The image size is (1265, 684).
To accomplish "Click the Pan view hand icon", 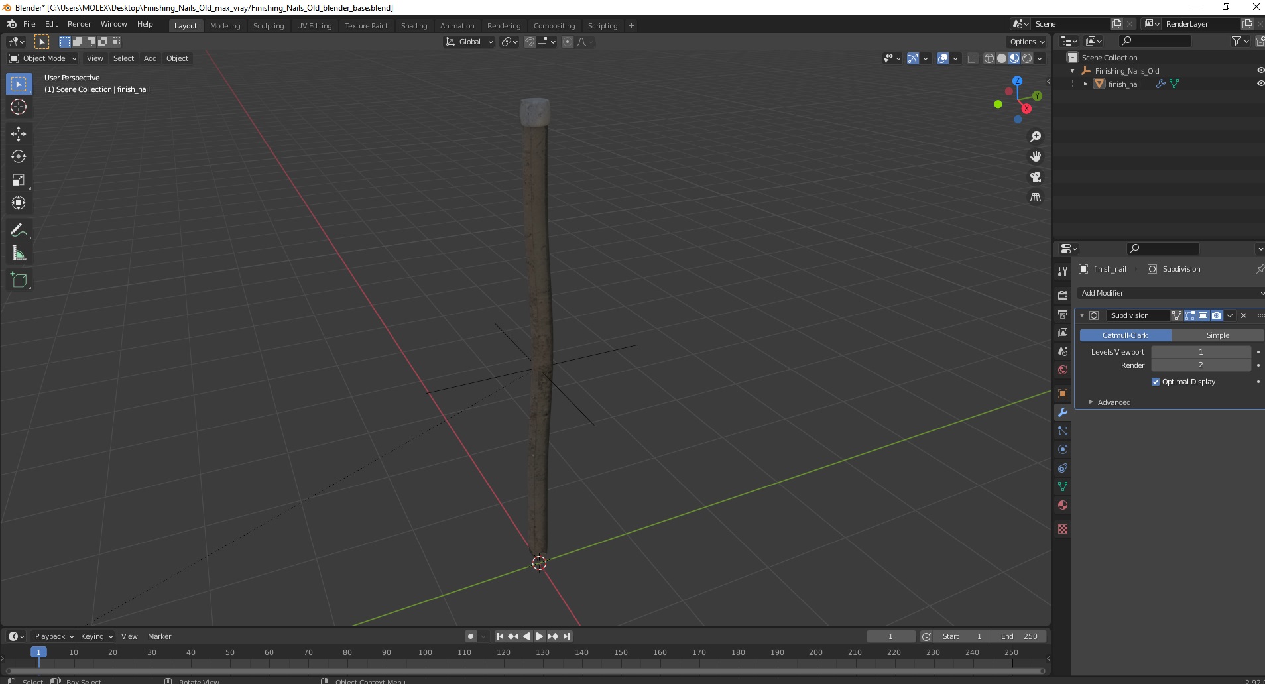I will (x=1036, y=156).
